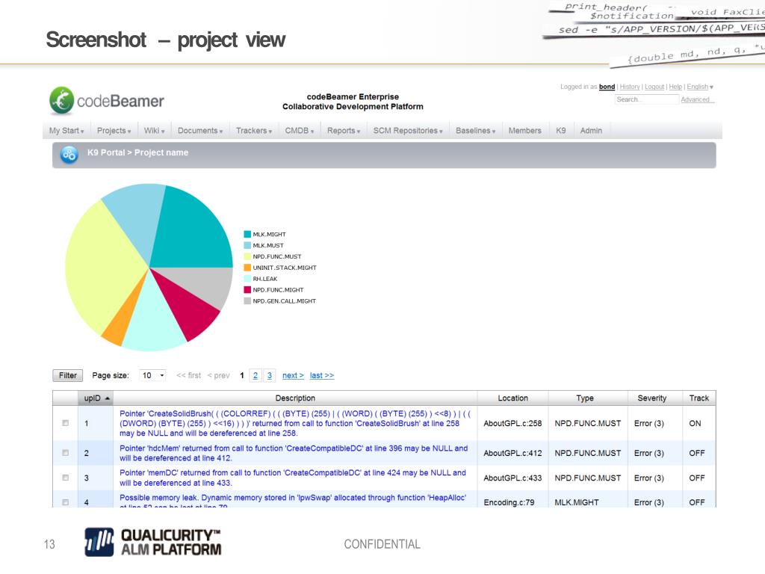The width and height of the screenshot is (765, 574).
Task: Open the English language dropdown
Action: [x=699, y=87]
